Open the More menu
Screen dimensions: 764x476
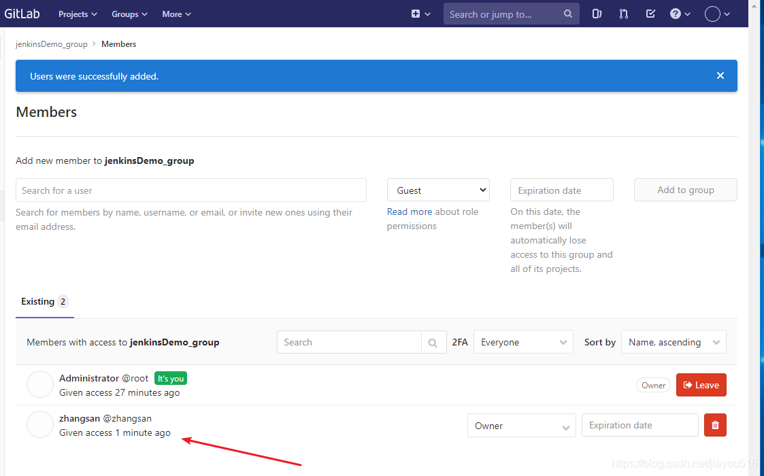tap(176, 14)
